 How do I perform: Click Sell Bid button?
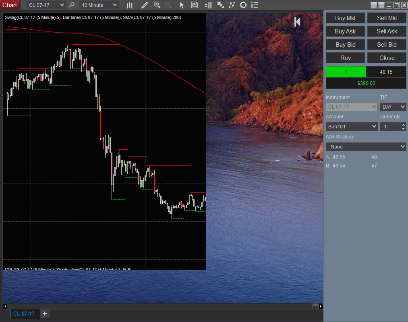coord(387,45)
